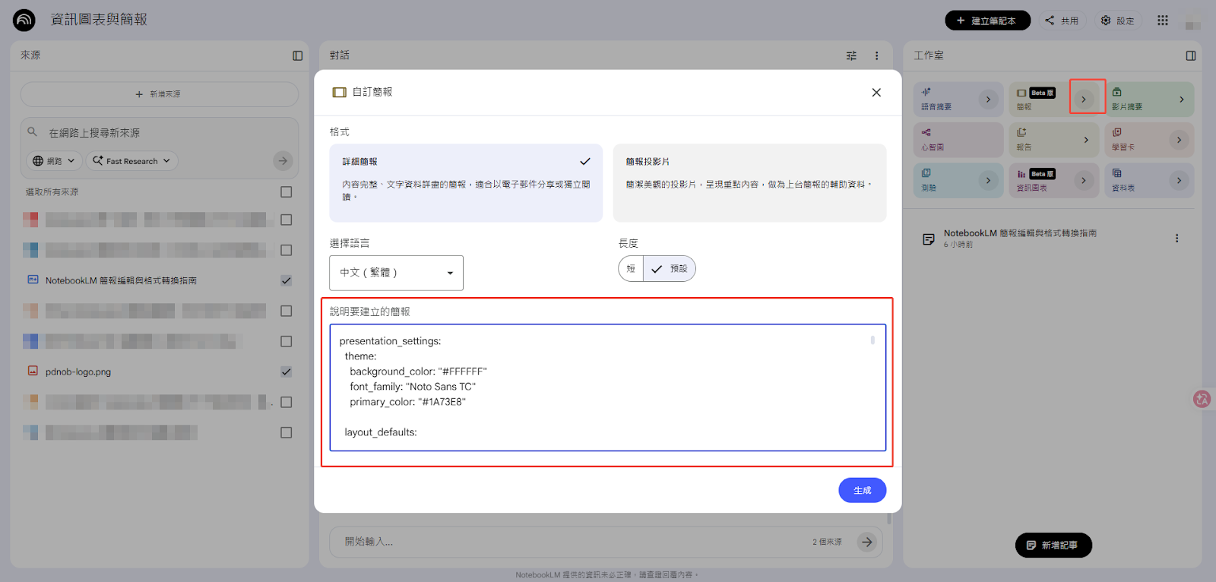1216x582 pixels.
Task: Click the translate extension icon at right edge
Action: click(1202, 399)
